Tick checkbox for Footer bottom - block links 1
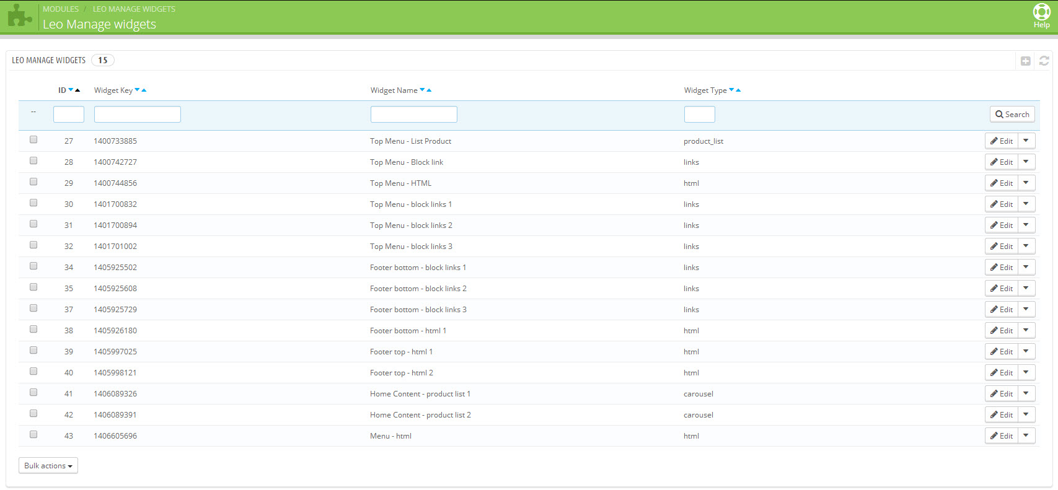 coord(33,266)
